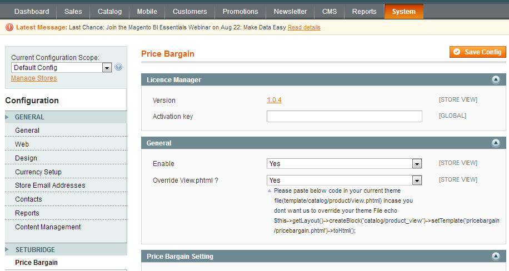The image size is (509, 271).
Task: Collapse the Licence Manager section arrow icon
Action: [x=496, y=80]
